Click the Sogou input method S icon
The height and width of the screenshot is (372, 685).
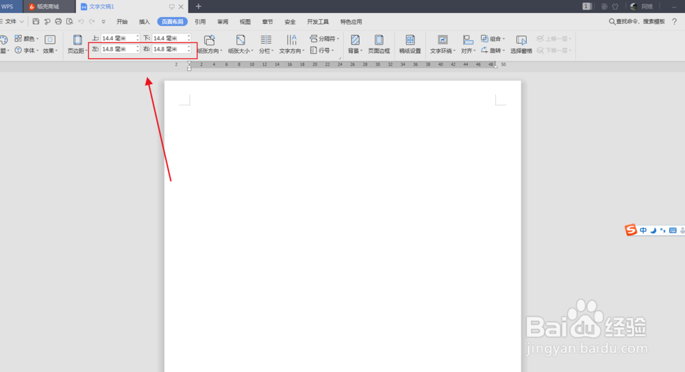click(x=630, y=230)
